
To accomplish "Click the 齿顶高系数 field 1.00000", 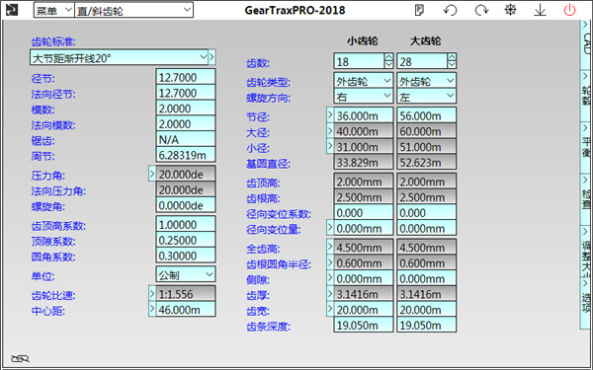I will tap(186, 224).
